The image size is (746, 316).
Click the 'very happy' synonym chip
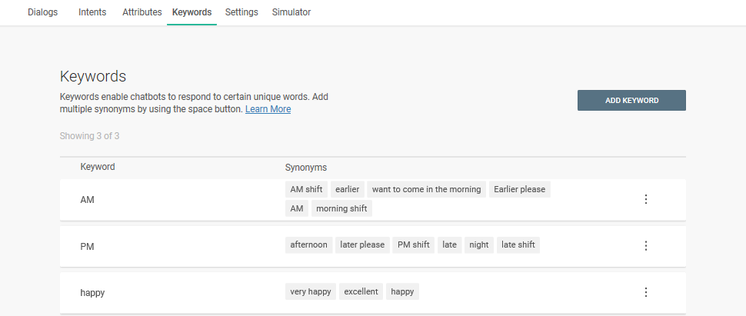(310, 291)
